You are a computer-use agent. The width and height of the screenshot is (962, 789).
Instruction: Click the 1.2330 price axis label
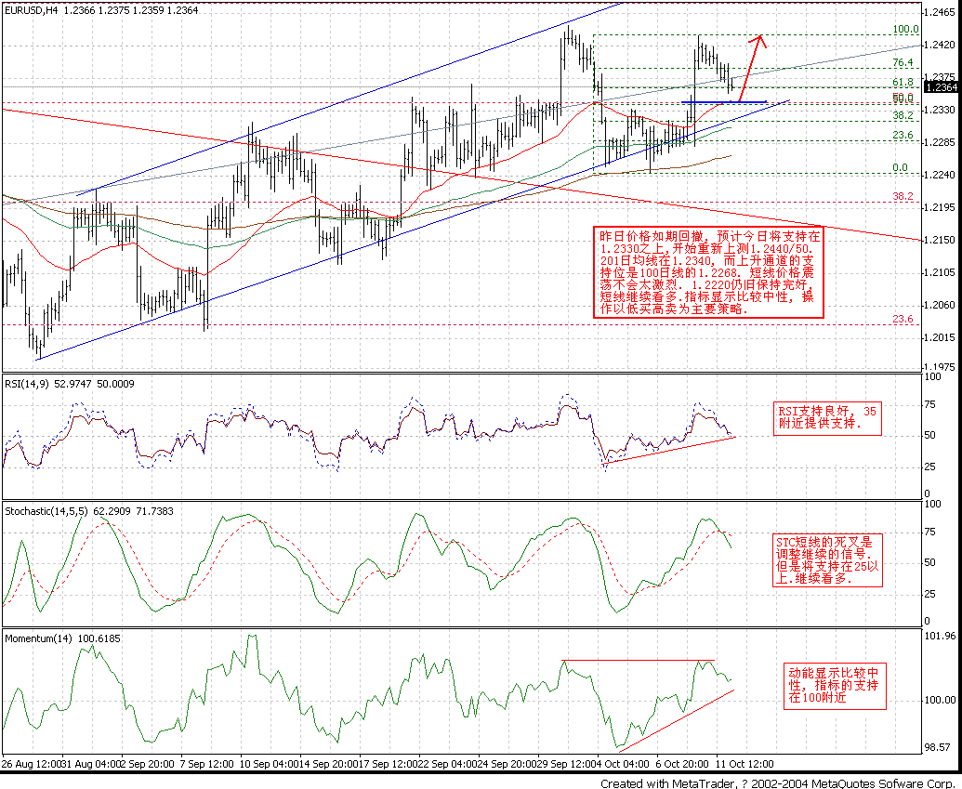click(940, 110)
